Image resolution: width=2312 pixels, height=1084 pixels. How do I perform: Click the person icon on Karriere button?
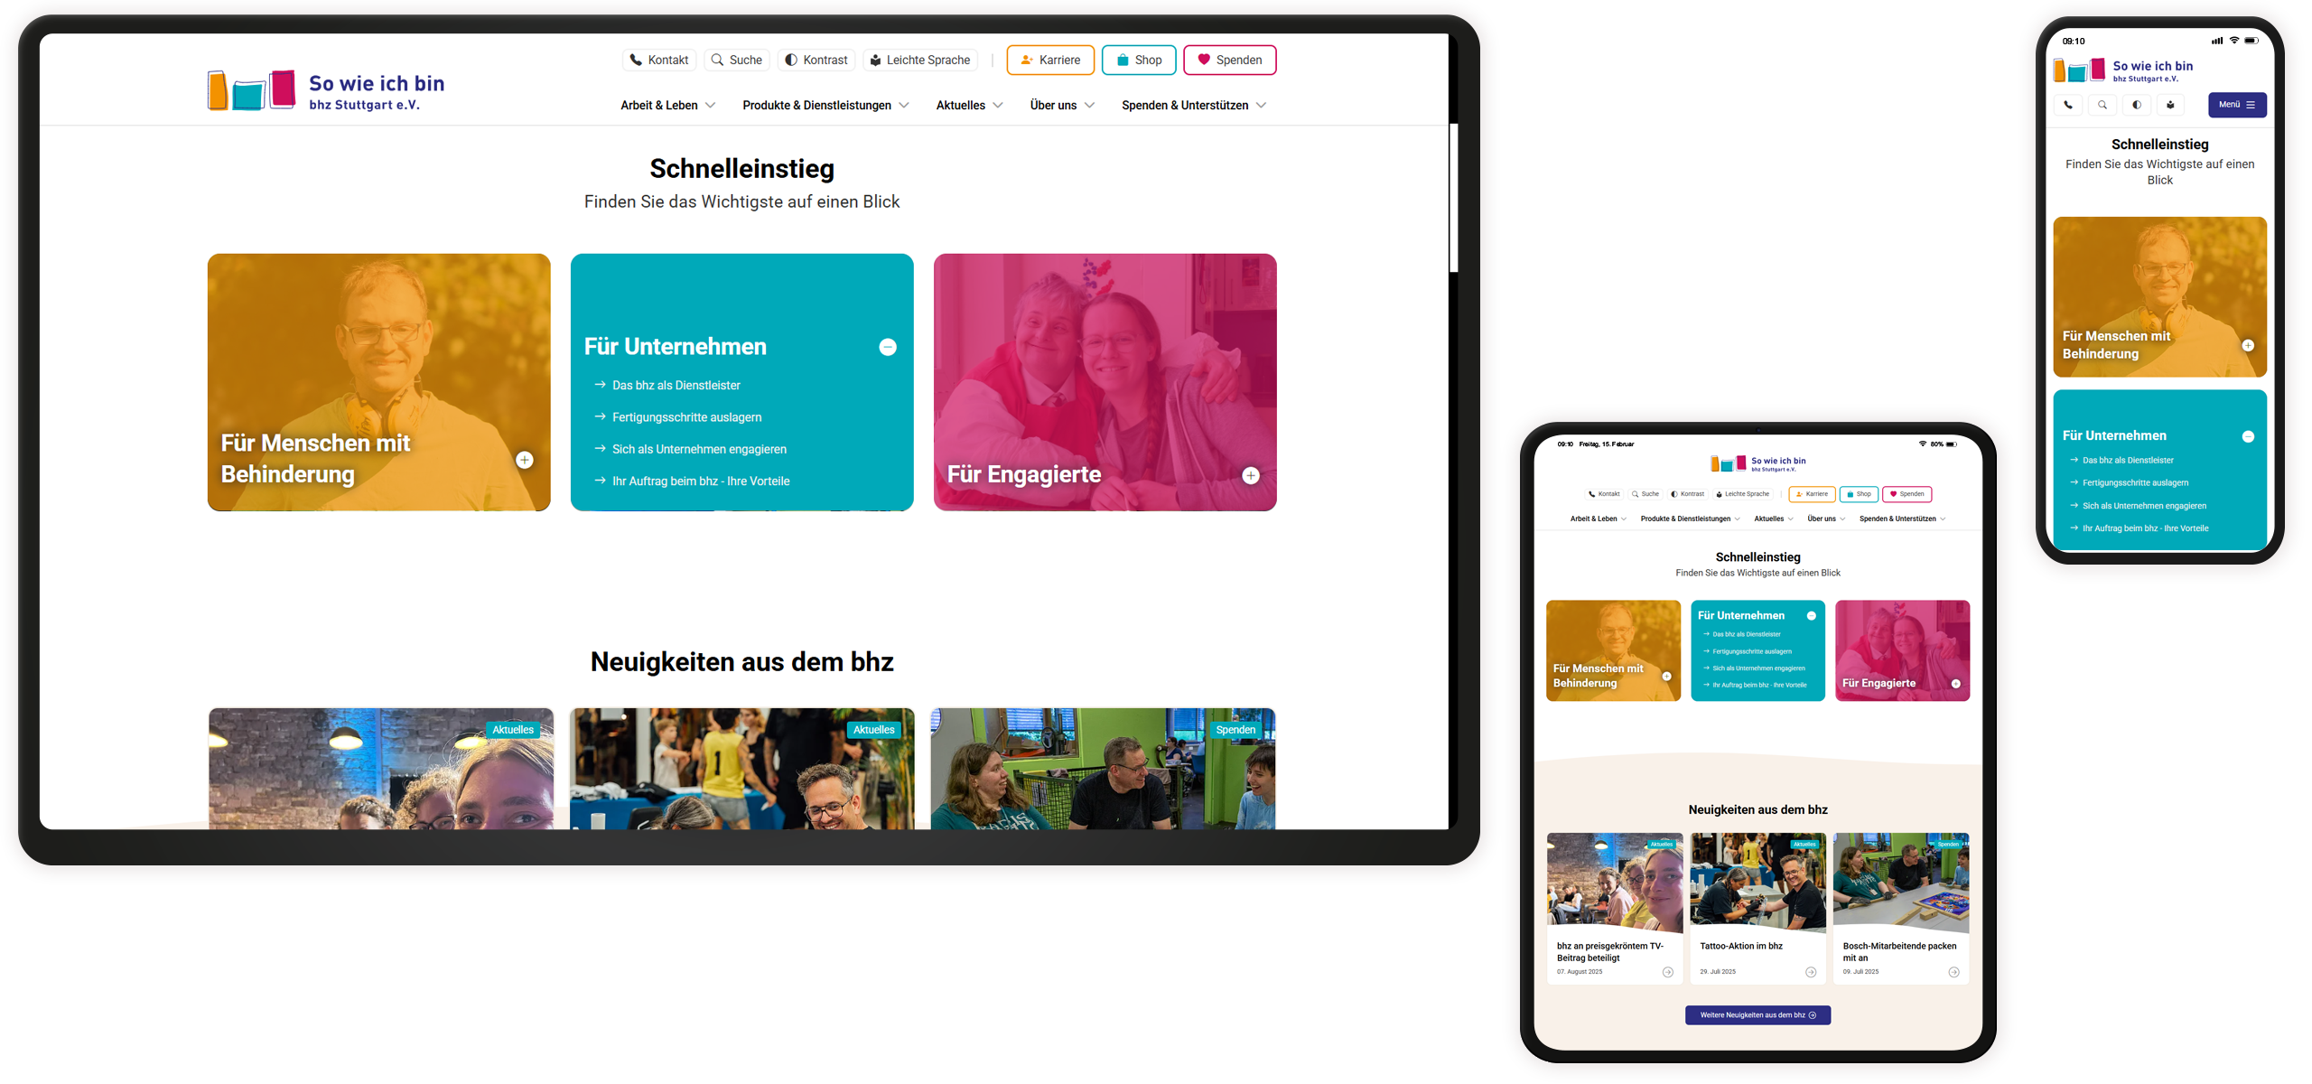click(1026, 60)
